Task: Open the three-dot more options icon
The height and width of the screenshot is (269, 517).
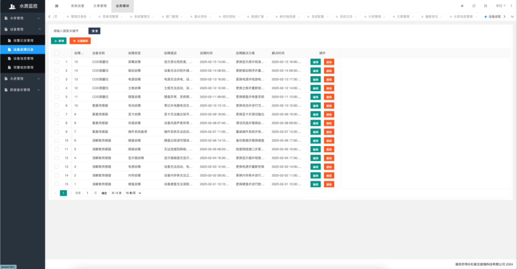Action: 511,6
